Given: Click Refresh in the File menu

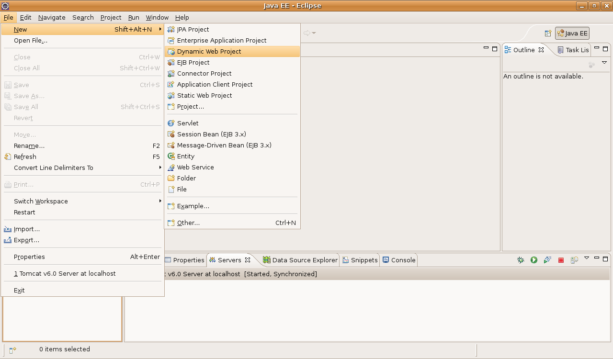Looking at the screenshot, I should 82,157.
